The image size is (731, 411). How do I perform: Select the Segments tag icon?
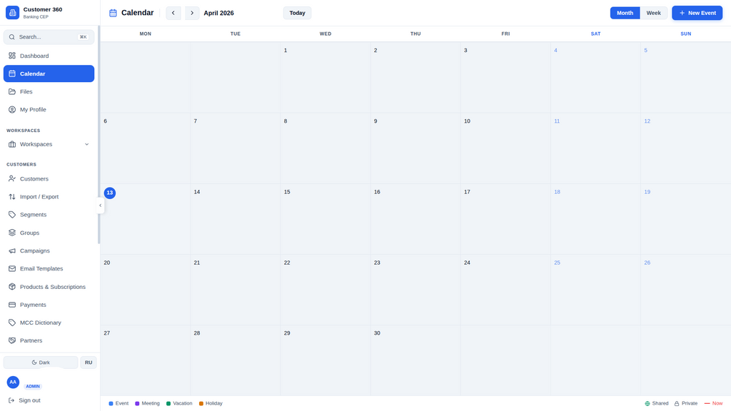click(12, 215)
